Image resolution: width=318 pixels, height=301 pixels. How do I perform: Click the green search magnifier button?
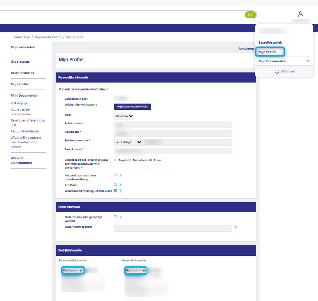point(250,15)
